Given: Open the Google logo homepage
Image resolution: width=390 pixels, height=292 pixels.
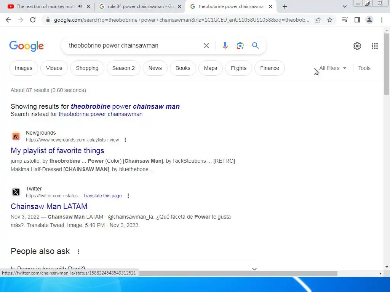Looking at the screenshot, I should [x=27, y=46].
